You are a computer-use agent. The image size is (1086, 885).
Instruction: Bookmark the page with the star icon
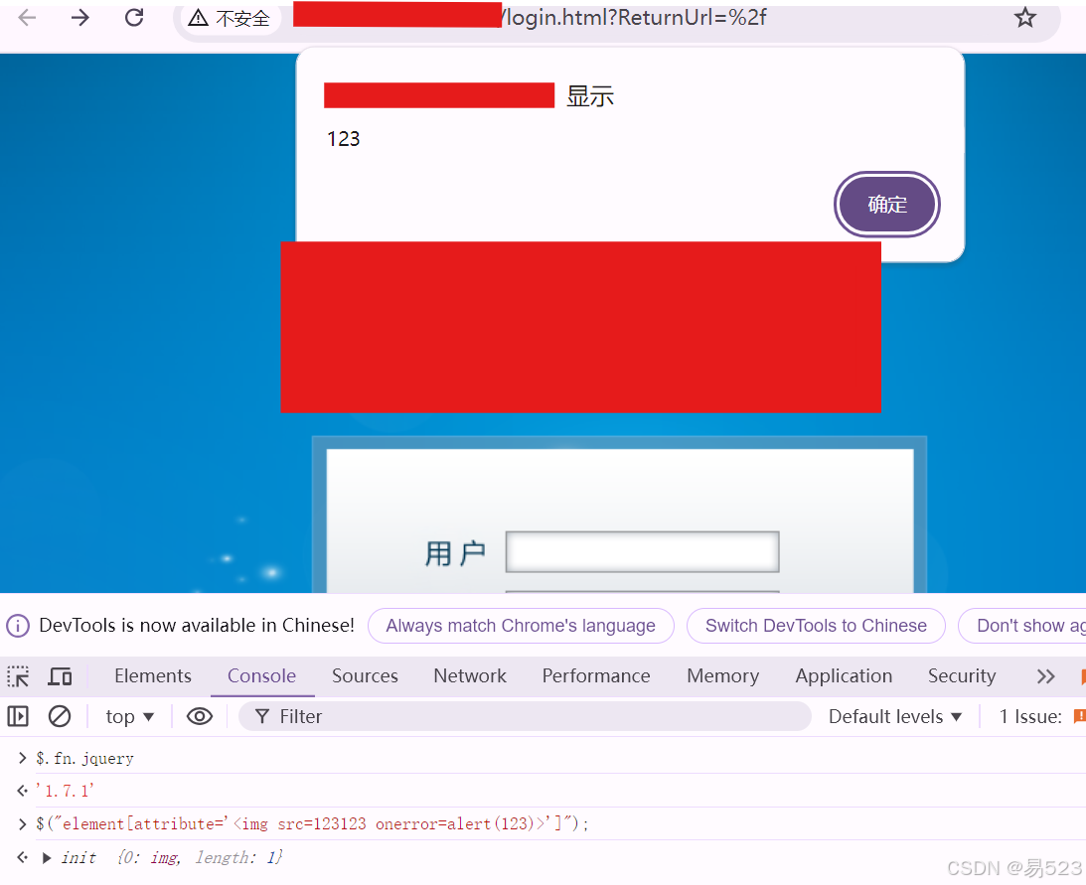coord(1024,16)
